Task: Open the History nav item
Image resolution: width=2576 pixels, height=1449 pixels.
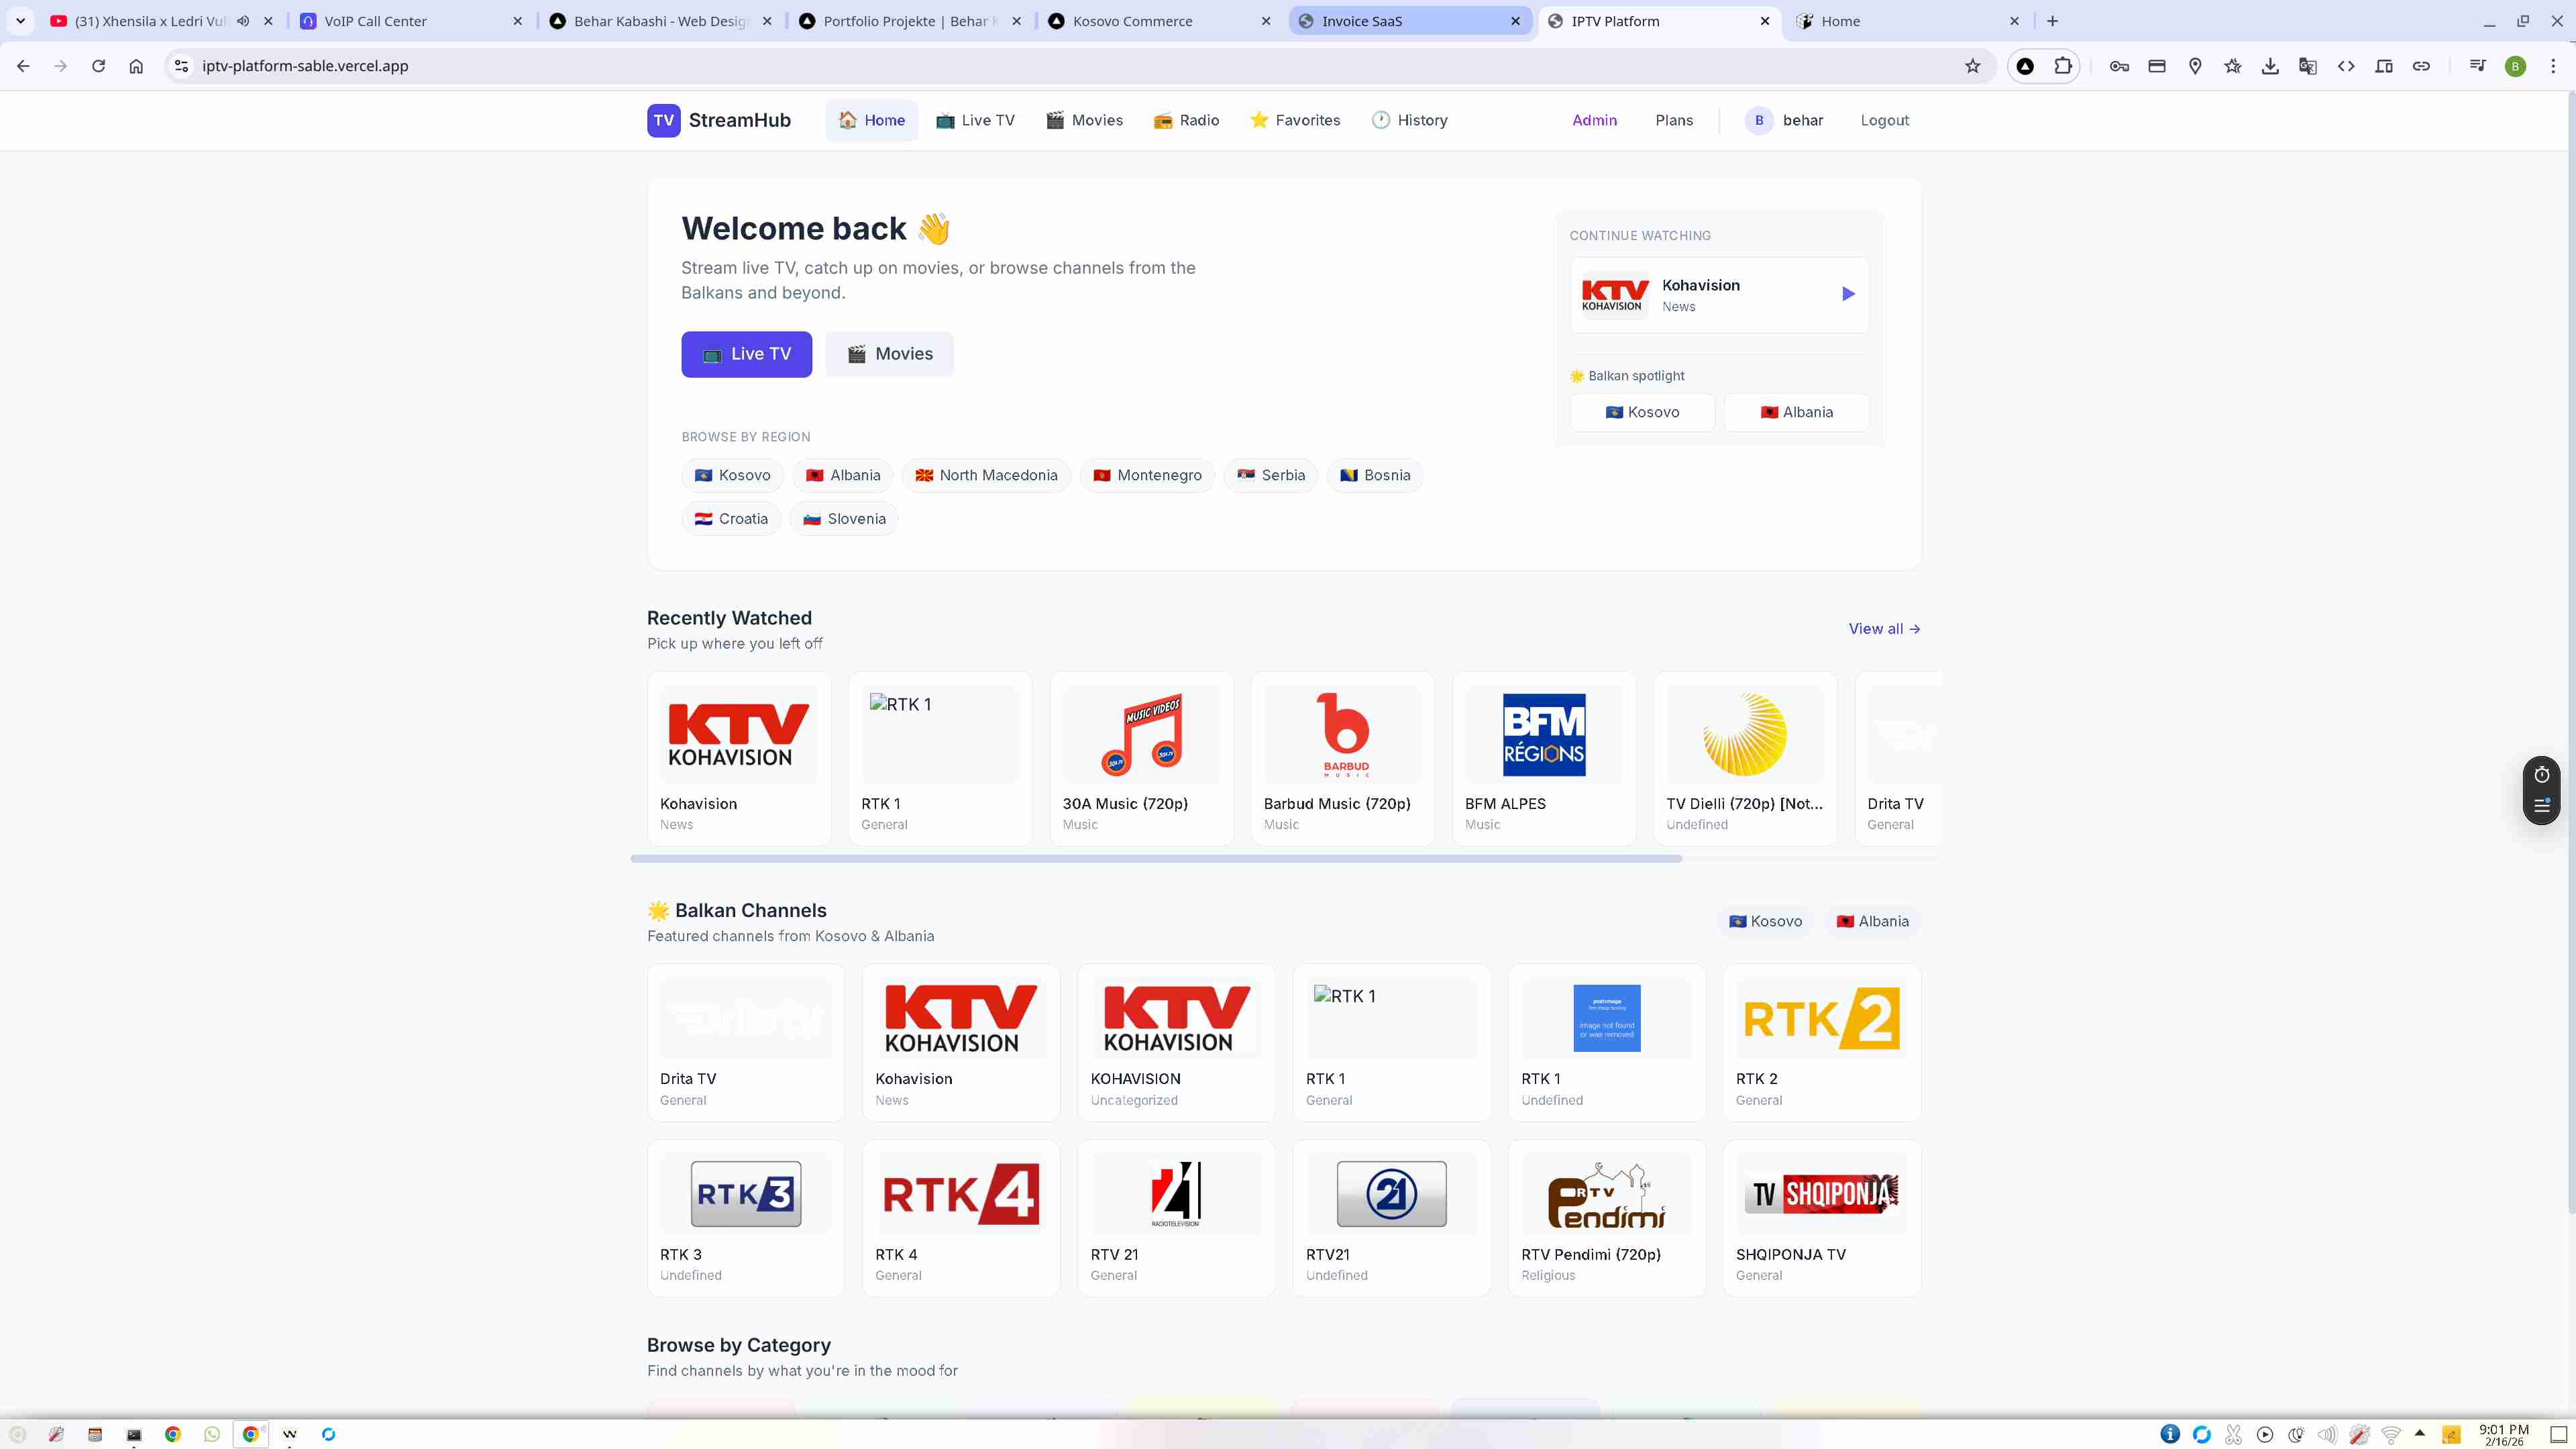Action: [1410, 120]
